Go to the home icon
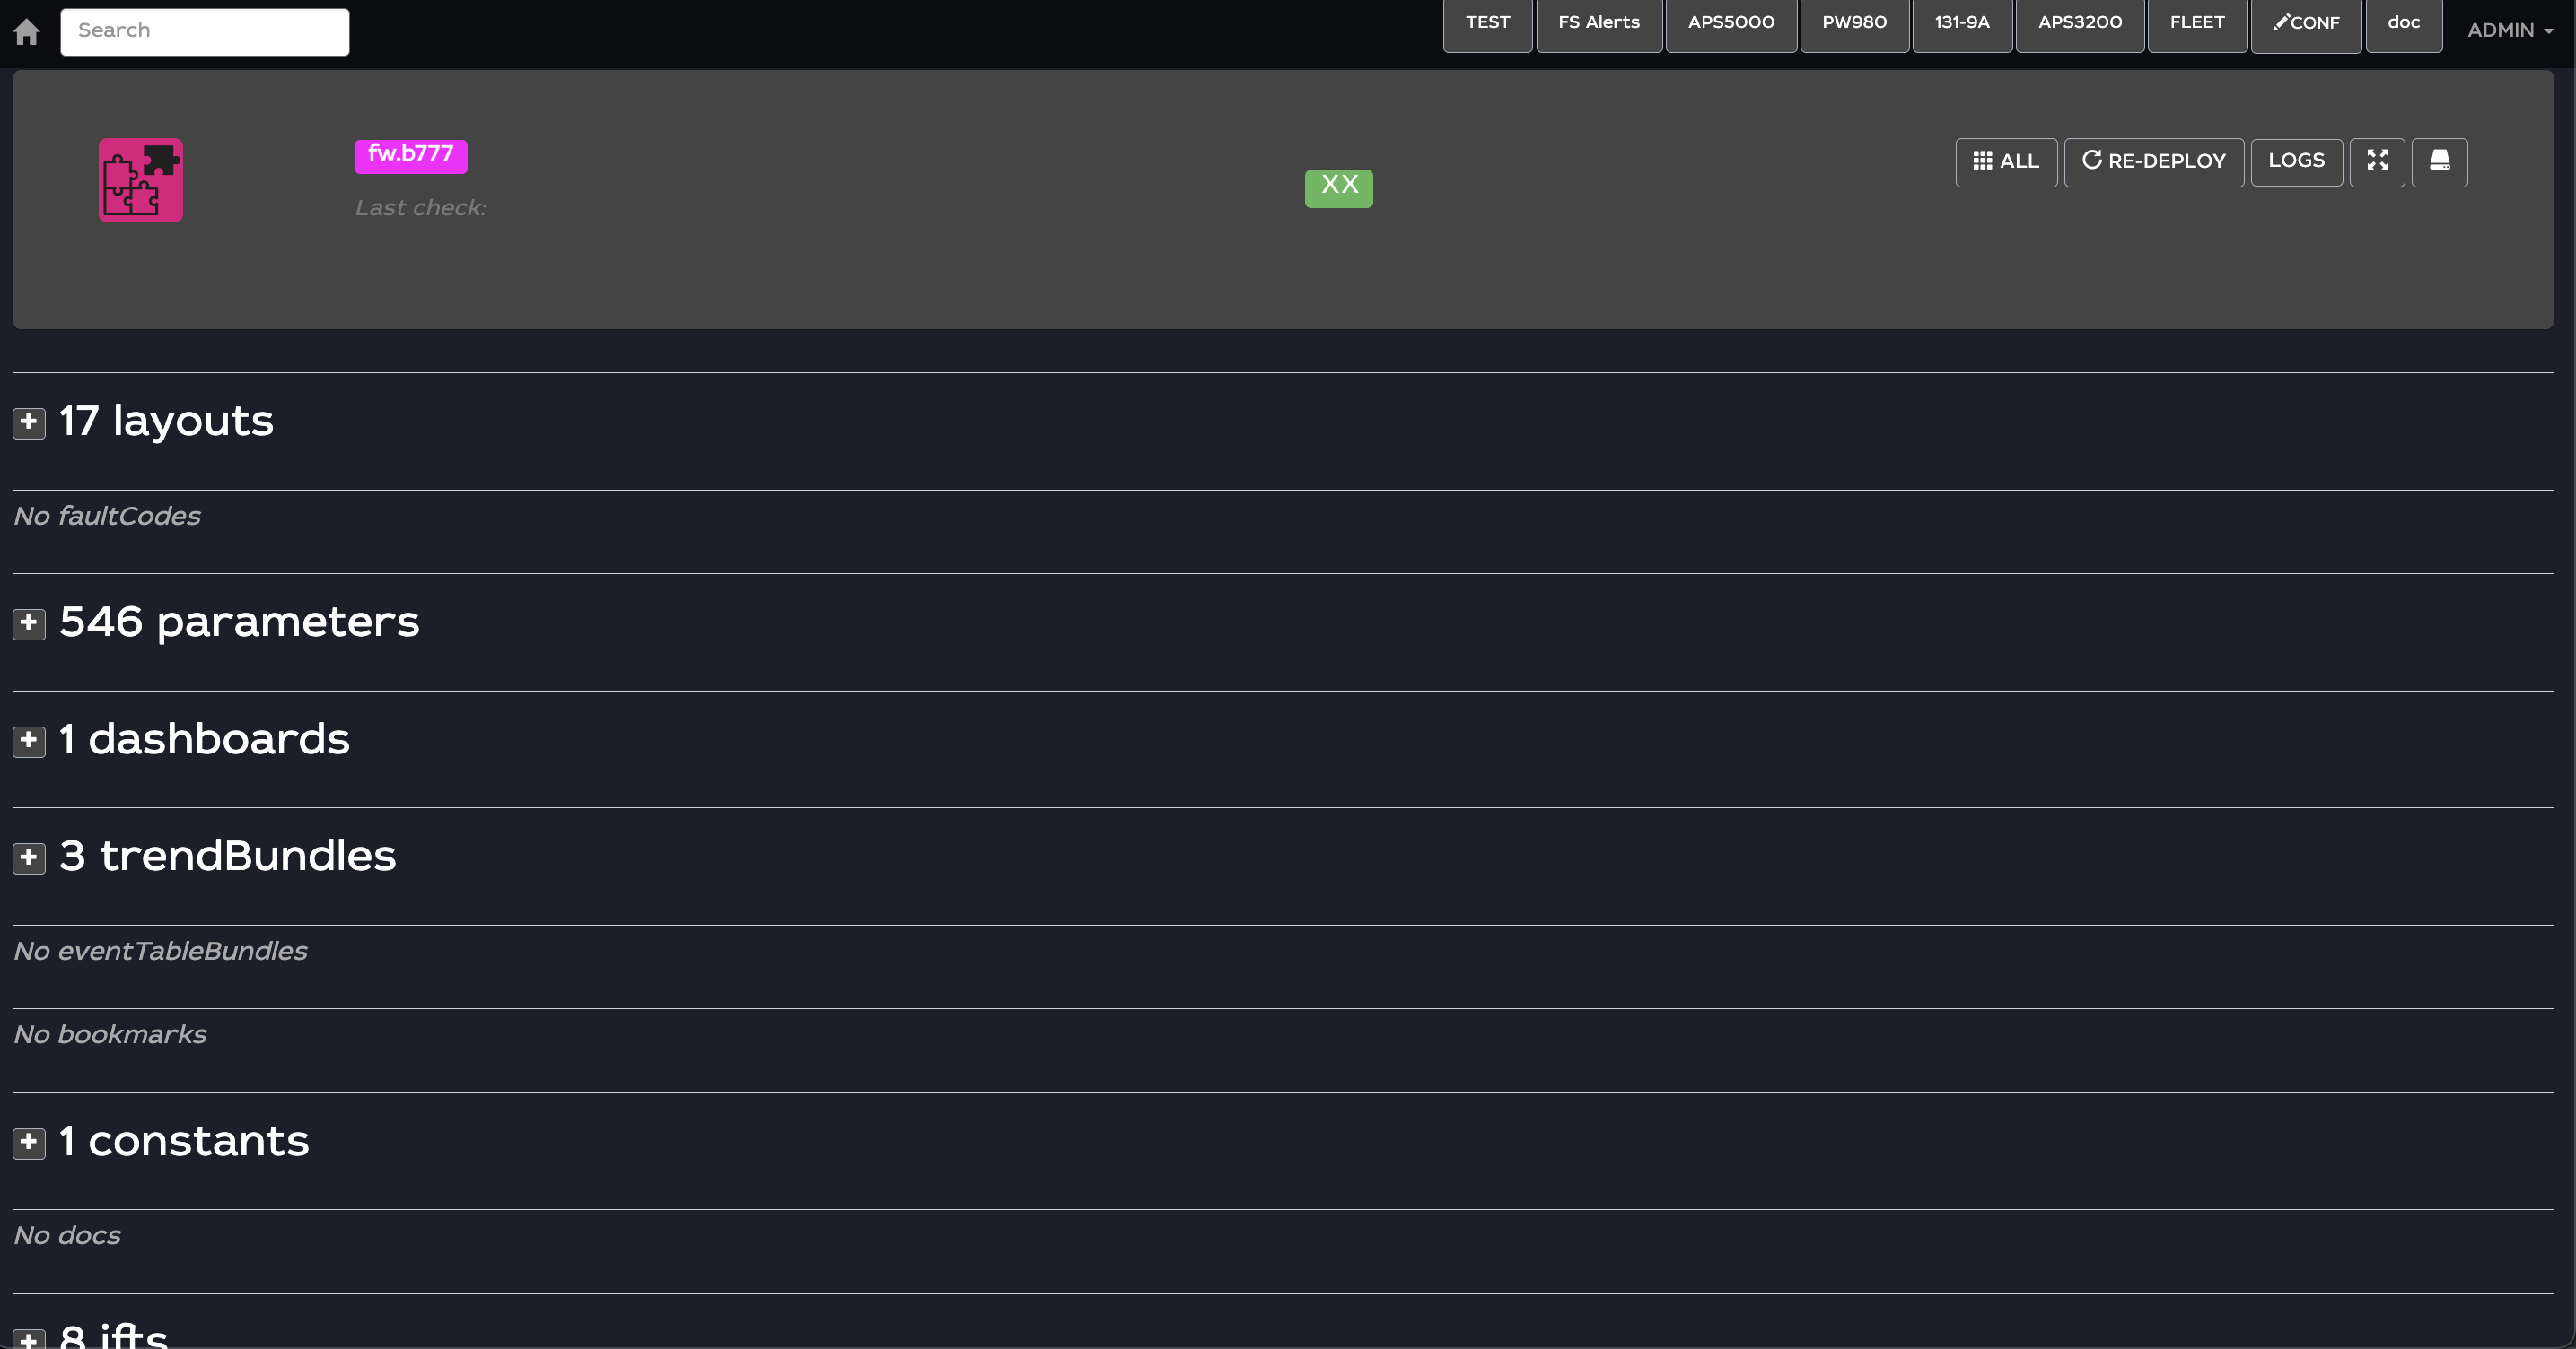This screenshot has height=1349, width=2576. coord(27,32)
